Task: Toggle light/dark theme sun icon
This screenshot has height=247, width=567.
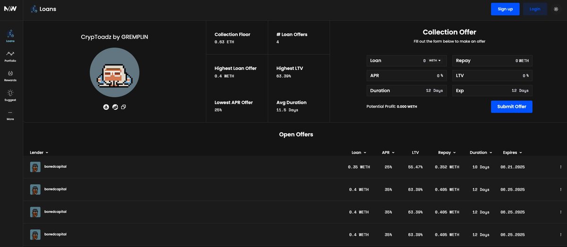Action: 556,9
